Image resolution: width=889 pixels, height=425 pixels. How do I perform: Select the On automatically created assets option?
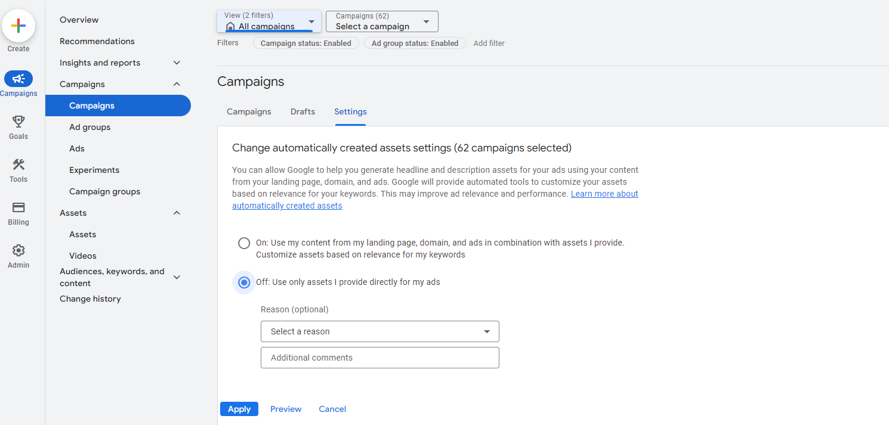(x=244, y=243)
